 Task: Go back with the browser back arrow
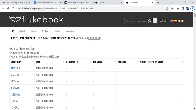tap(3, 8)
